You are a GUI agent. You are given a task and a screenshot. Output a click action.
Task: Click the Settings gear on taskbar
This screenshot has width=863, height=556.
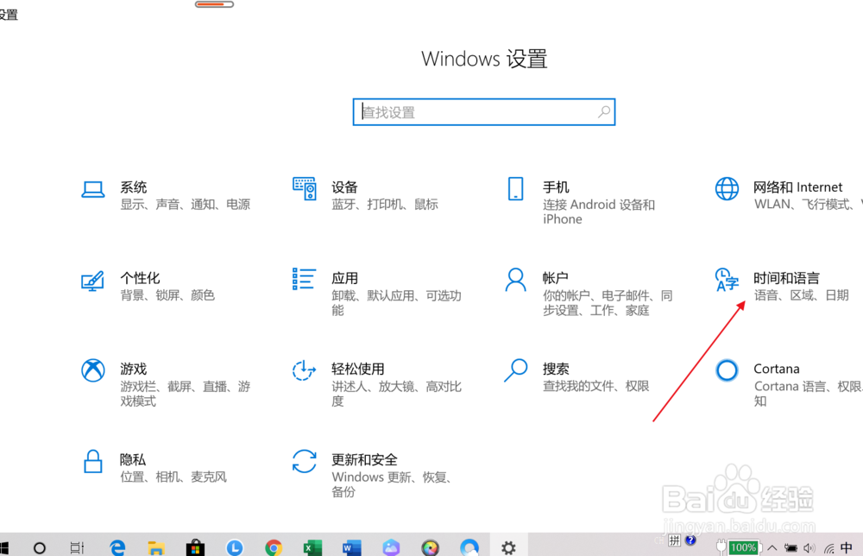point(508,547)
